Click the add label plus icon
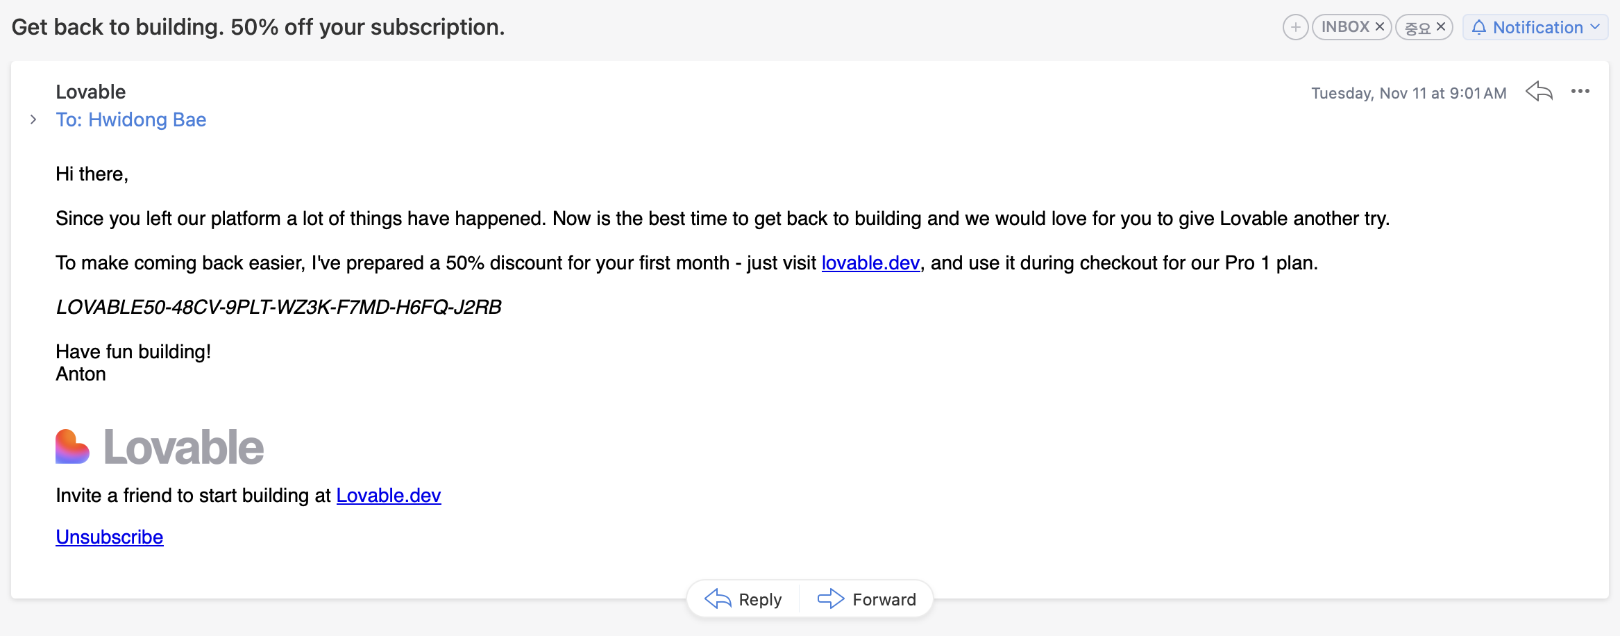This screenshot has height=636, width=1620. click(1295, 27)
